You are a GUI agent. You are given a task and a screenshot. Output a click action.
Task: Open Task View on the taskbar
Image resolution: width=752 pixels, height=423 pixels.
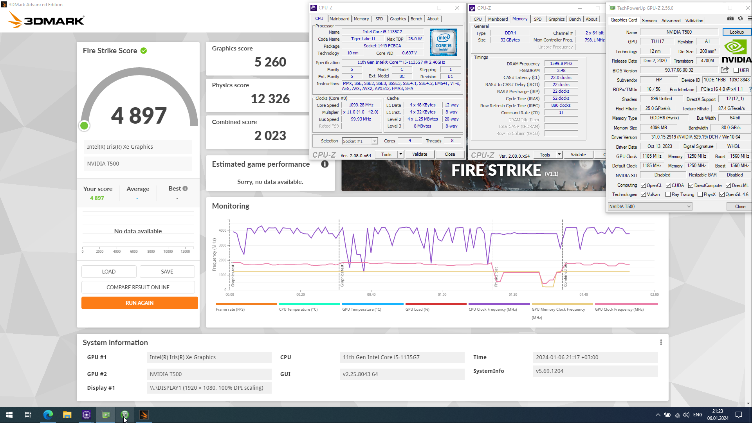tap(28, 415)
